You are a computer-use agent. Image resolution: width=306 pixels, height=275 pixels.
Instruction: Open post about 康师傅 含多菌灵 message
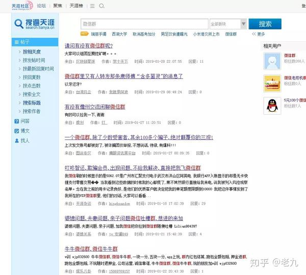[x=124, y=77]
